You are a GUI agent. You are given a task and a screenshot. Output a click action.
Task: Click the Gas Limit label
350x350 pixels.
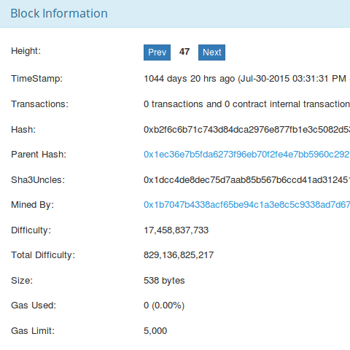(33, 331)
